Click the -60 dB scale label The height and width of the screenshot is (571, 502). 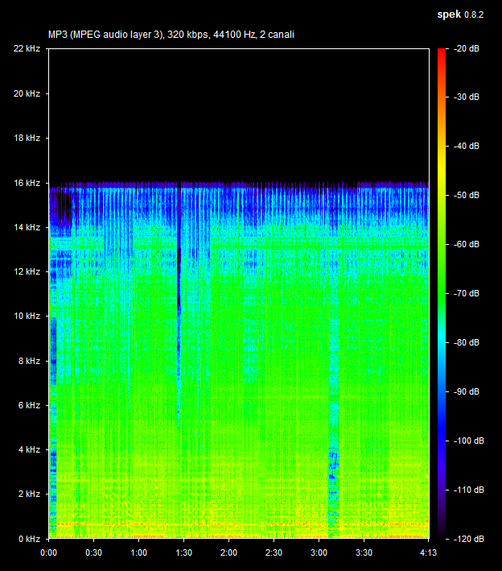467,244
